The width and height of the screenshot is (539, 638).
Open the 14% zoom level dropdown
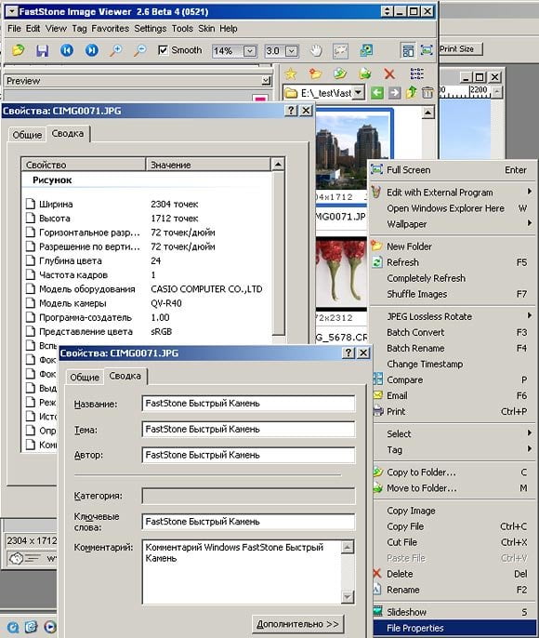[250, 51]
